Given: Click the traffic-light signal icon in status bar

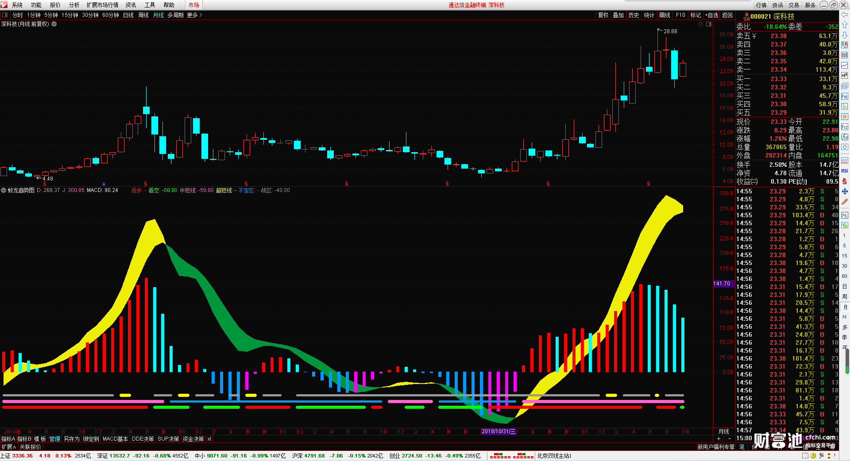Looking at the screenshot, I should 829,456.
